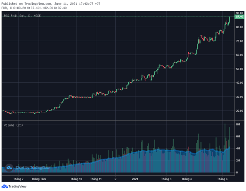Screen dimensions: 246x191
Task: Click the 8M volume scale label
Action: [x=238, y=124]
